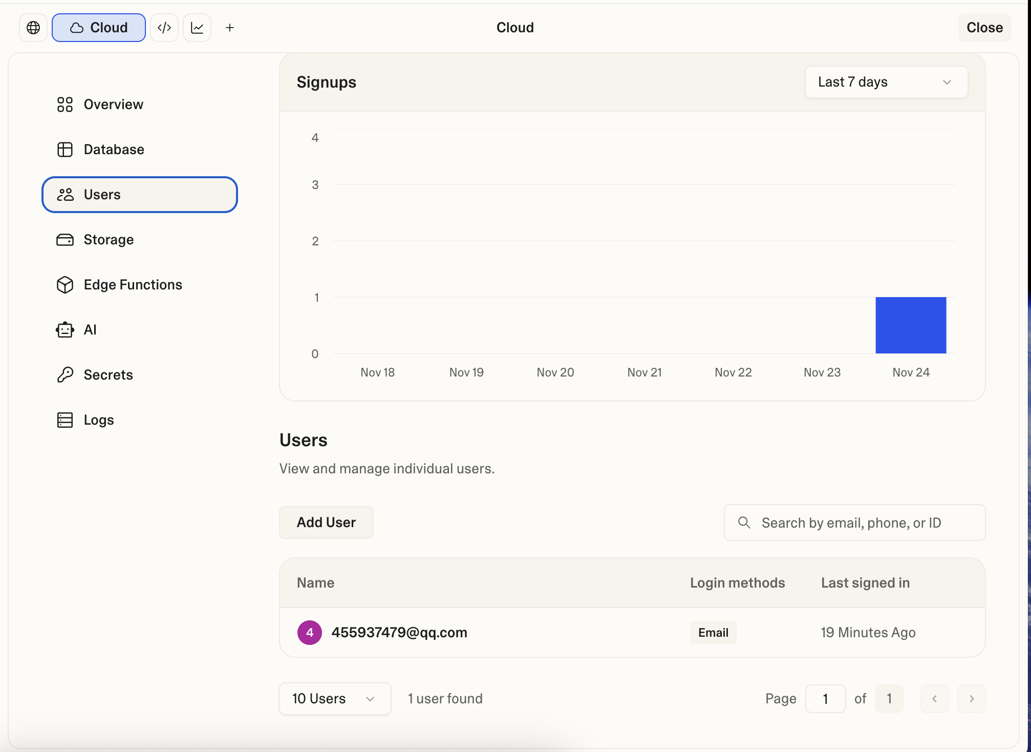1031x752 pixels.
Task: Open Edge Functions in sidebar
Action: 133,285
